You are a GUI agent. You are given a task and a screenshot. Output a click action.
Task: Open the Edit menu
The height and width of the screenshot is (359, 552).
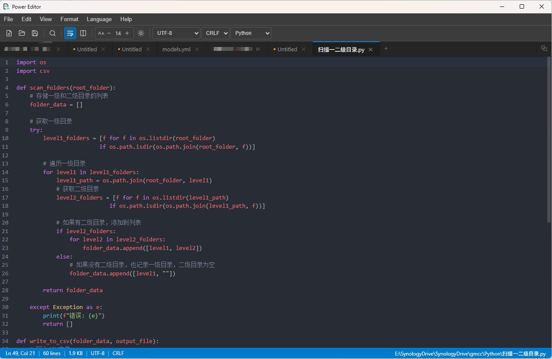26,19
